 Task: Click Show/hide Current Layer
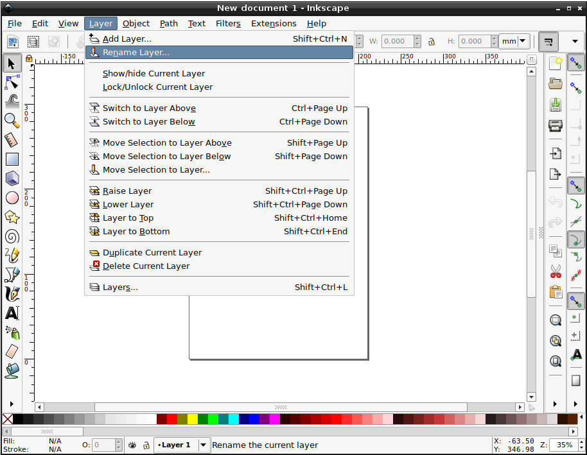(x=219, y=74)
